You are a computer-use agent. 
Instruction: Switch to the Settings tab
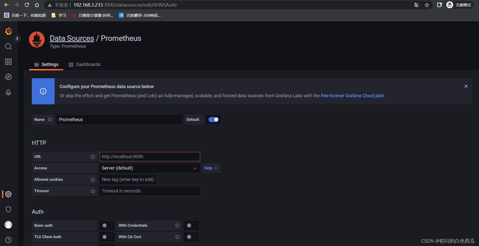[x=46, y=64]
